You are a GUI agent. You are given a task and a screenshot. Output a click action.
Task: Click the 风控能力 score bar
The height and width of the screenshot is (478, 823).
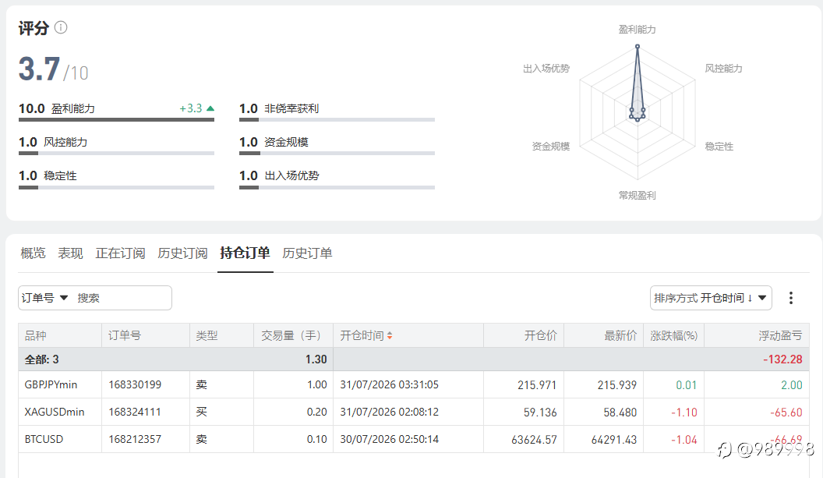[x=117, y=154]
